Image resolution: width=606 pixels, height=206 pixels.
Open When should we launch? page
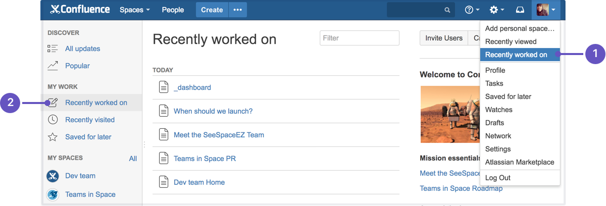click(x=213, y=111)
